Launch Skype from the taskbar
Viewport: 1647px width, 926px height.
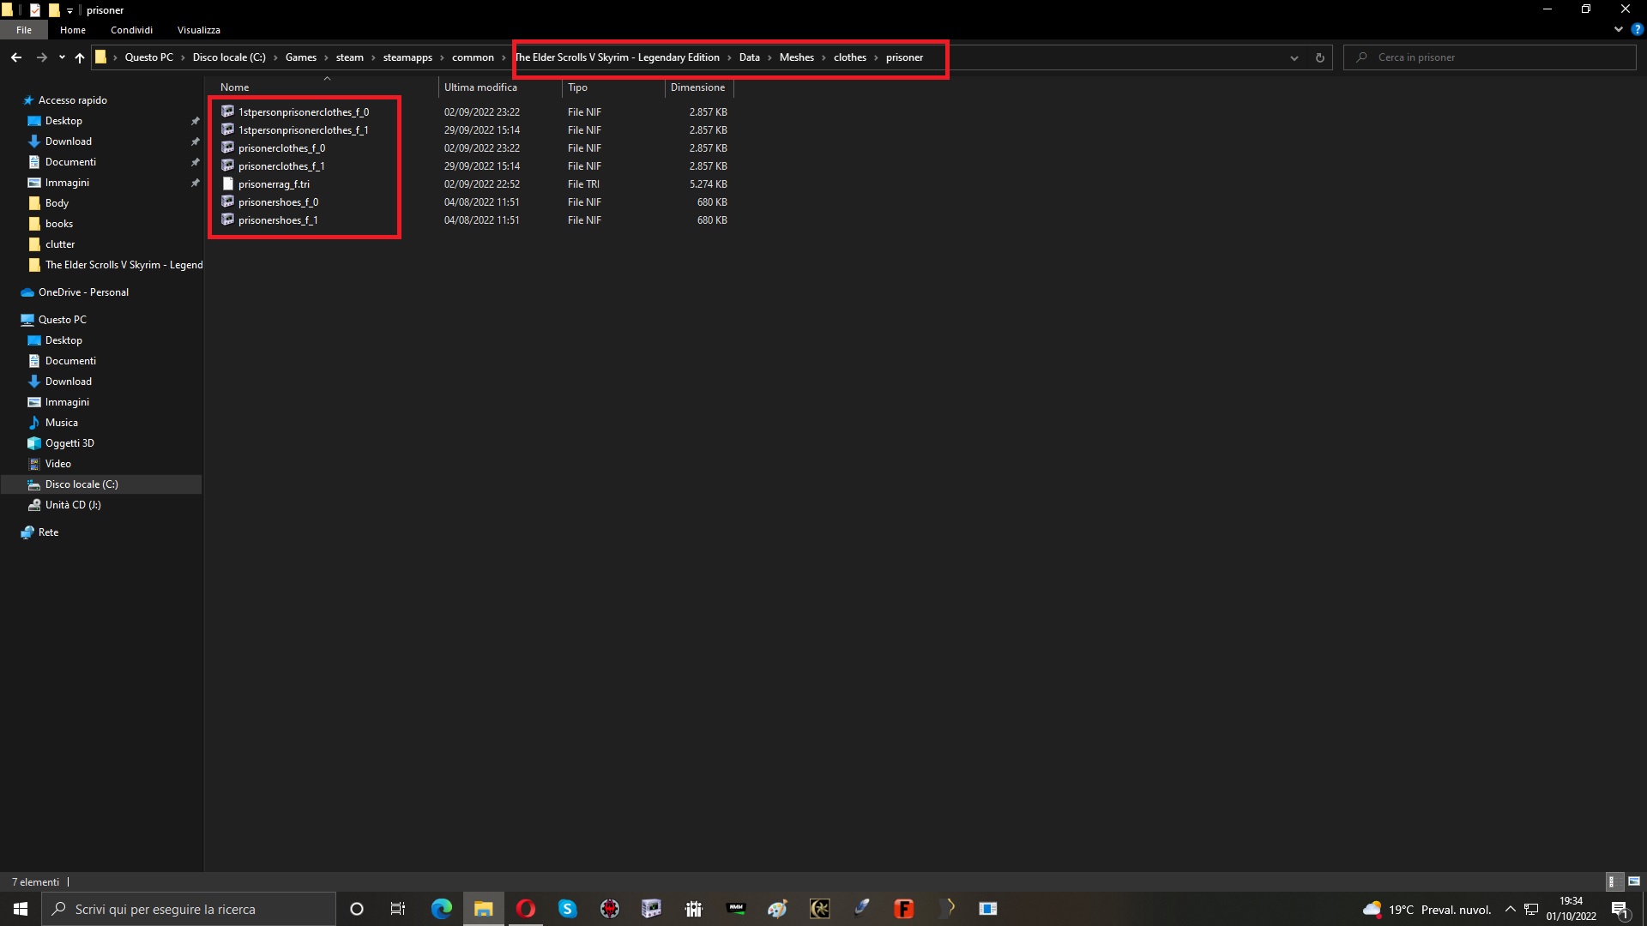568,909
